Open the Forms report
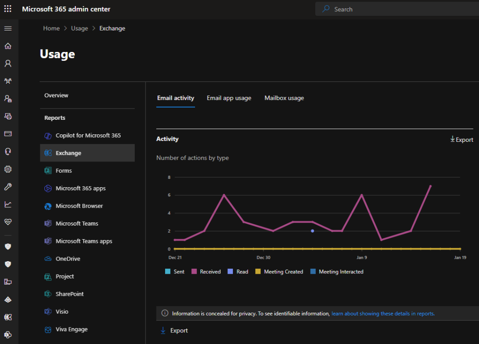Viewport: 479px width, 344px height. point(87,171)
